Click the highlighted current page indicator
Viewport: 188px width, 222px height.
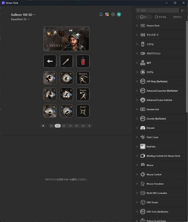58,126
